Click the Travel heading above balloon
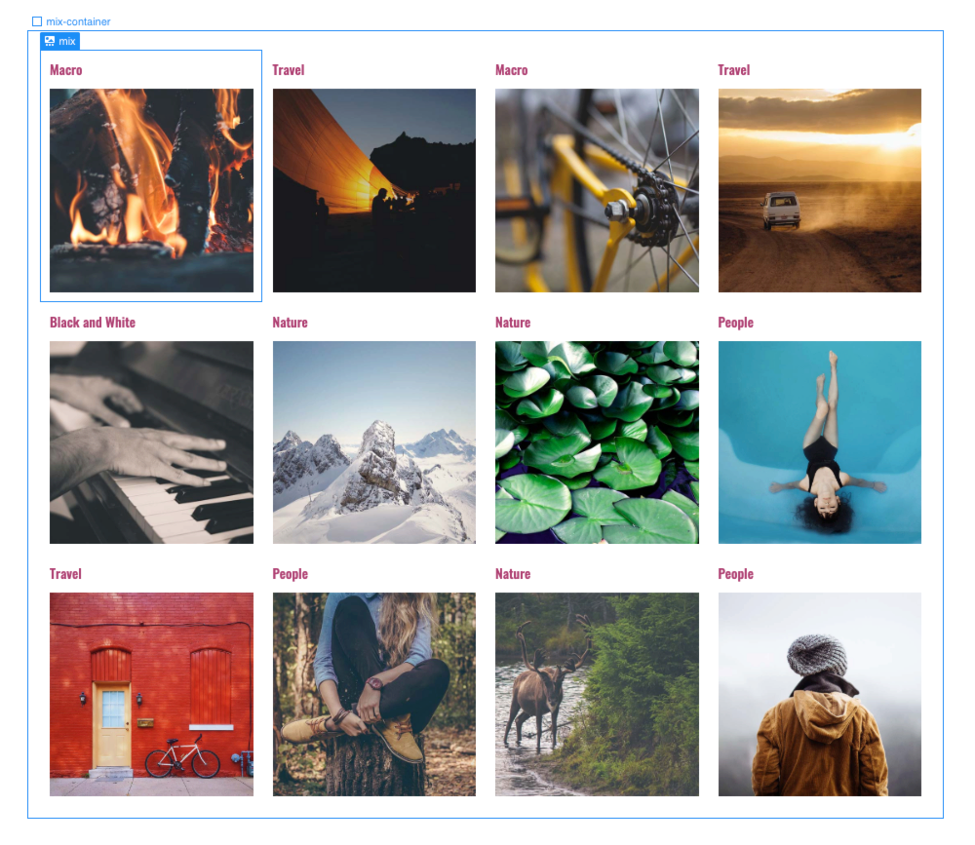975x845 pixels. point(289,70)
